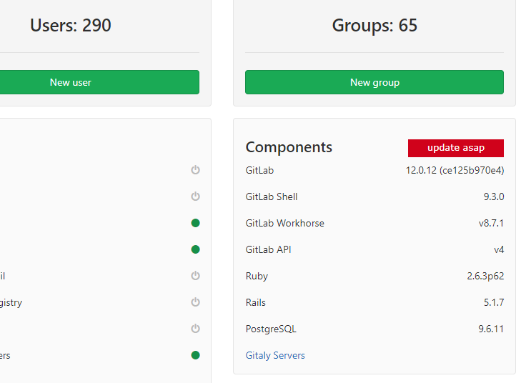Screen dimensions: 516x383
Task: Click the green New group button
Action: tap(374, 82)
